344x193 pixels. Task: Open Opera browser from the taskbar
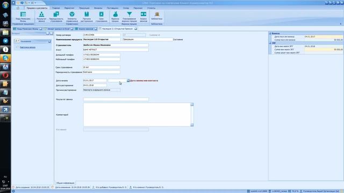(x=5, y=75)
